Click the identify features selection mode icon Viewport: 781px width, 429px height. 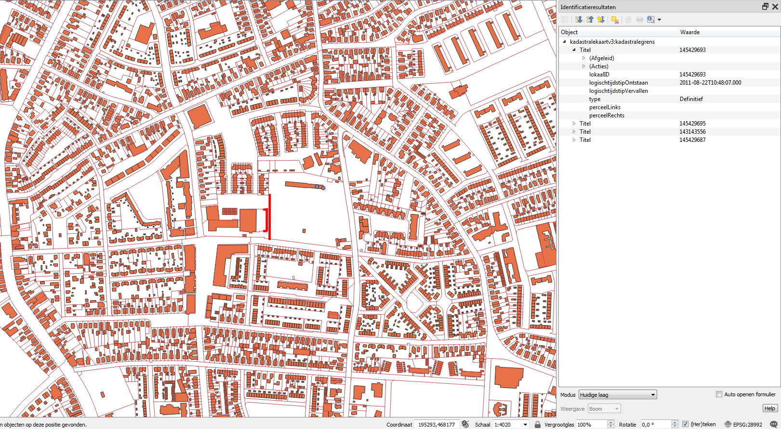point(651,20)
